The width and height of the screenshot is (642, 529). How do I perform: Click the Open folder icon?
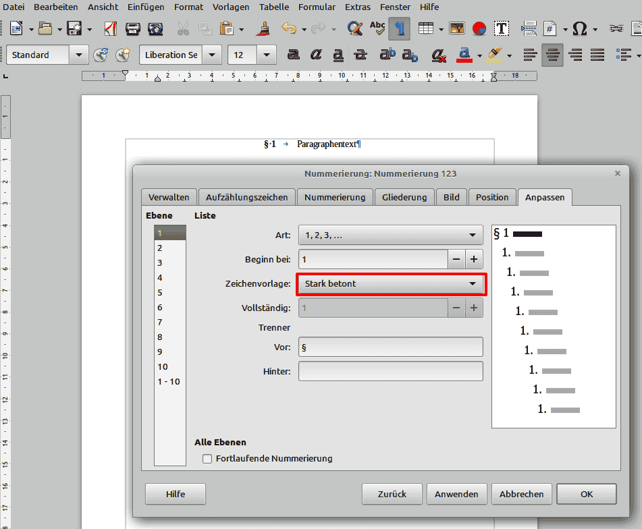point(45,28)
